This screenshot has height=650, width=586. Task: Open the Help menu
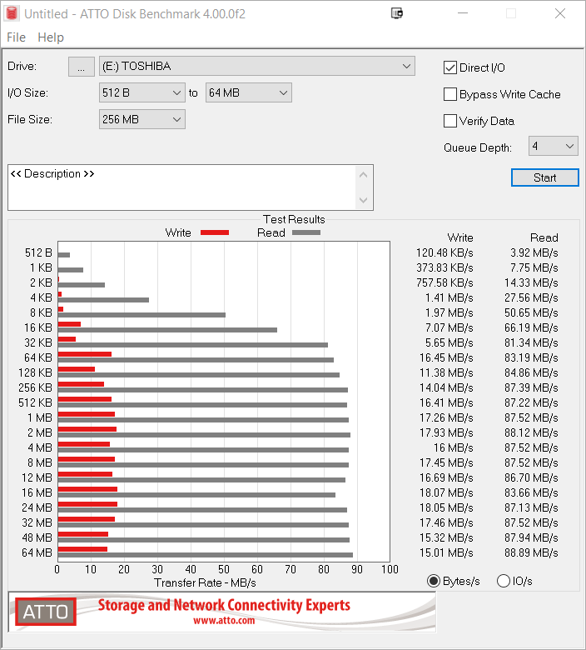(51, 37)
